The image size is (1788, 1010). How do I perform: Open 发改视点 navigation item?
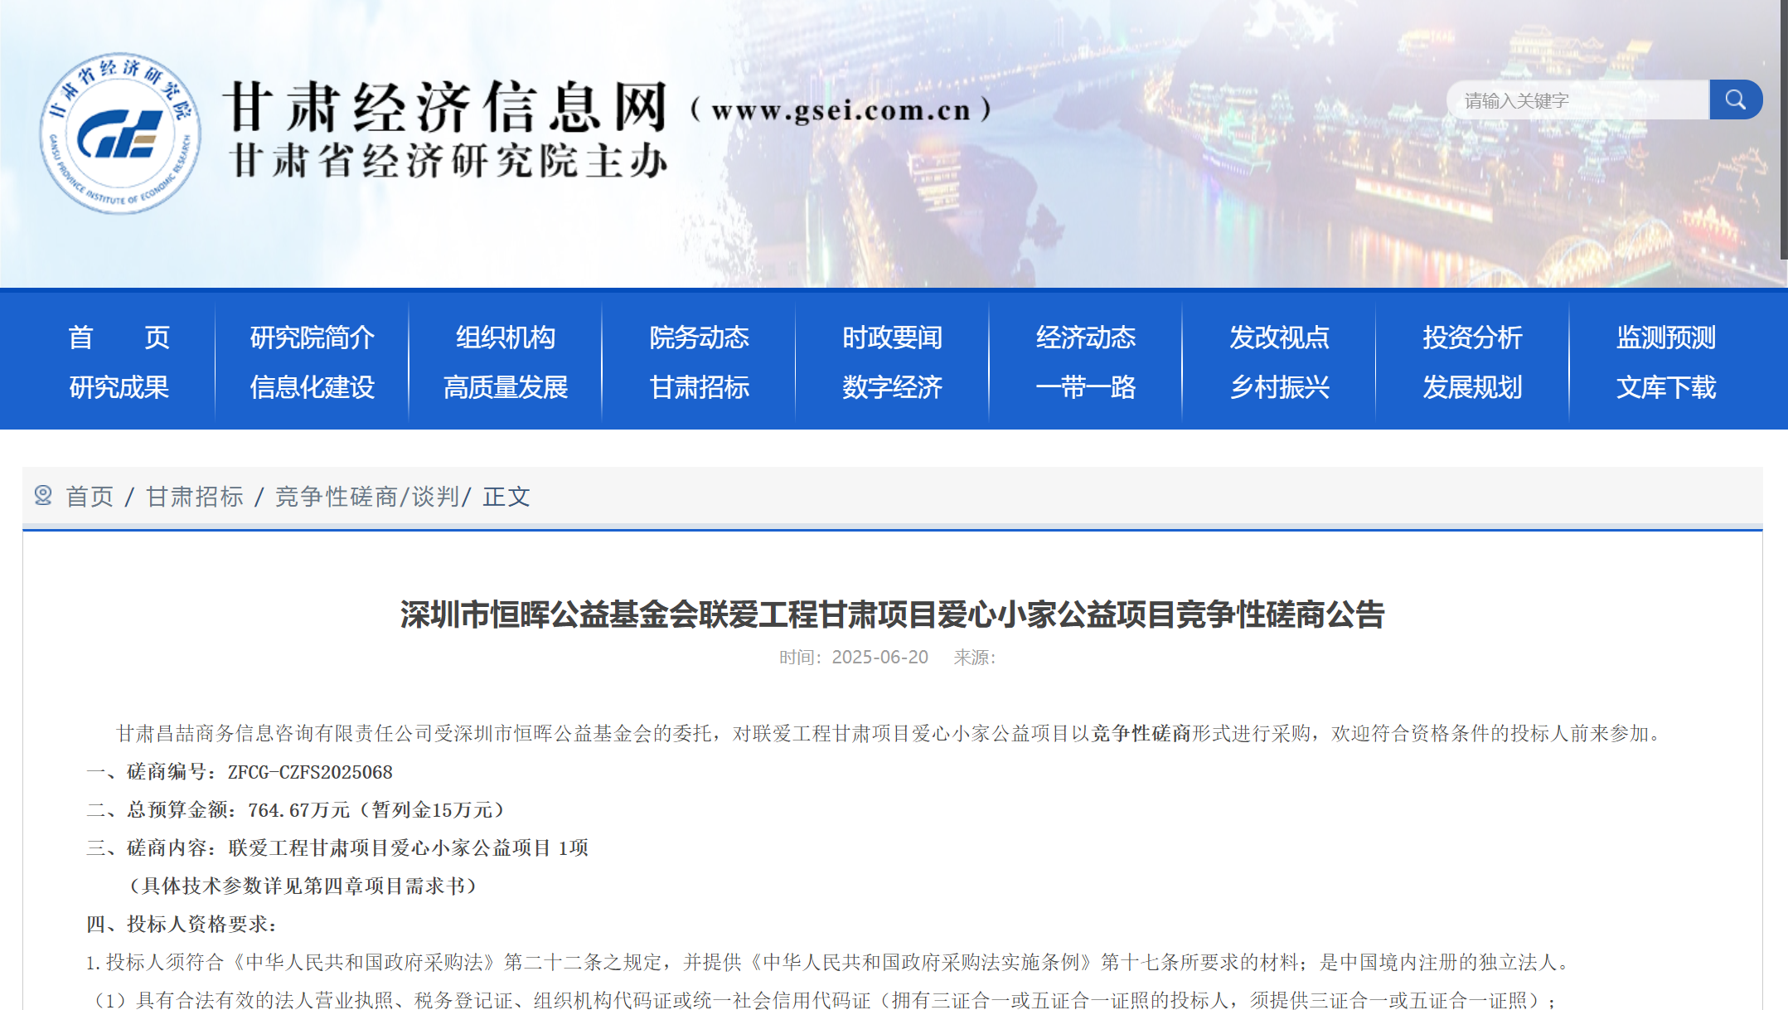coord(1279,337)
